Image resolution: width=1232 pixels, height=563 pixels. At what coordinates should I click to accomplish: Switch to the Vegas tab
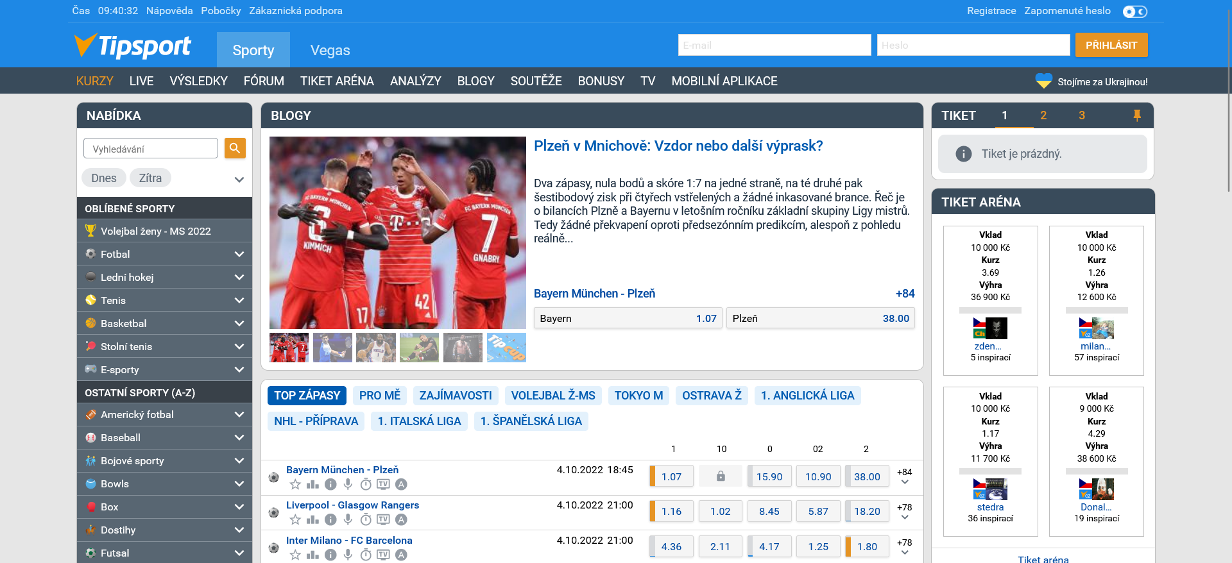click(x=330, y=50)
